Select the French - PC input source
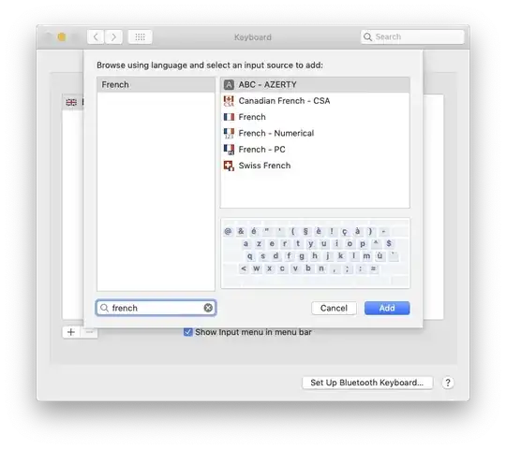Screen dimensions: 506x449 point(315,149)
